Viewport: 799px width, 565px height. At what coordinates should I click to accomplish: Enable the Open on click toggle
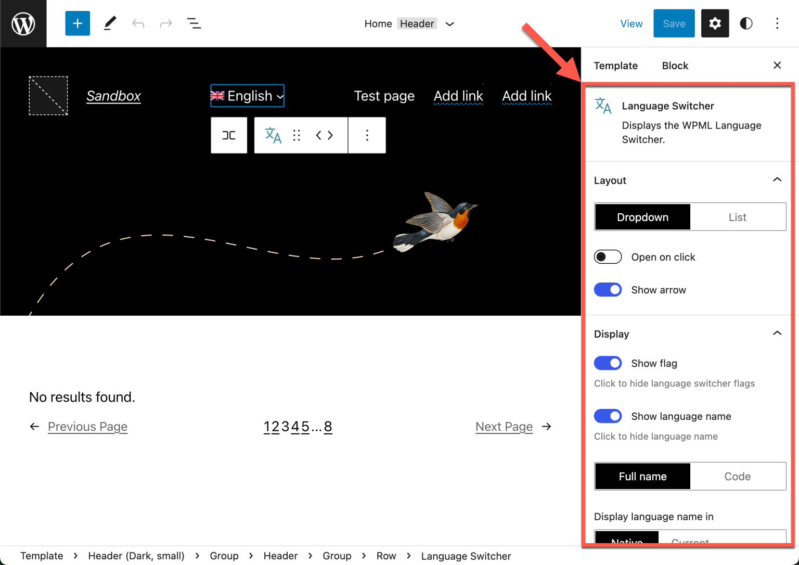pos(608,256)
